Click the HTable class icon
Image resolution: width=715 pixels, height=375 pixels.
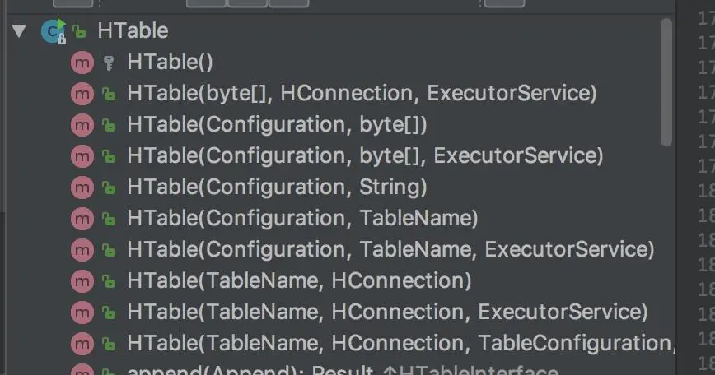coord(54,31)
